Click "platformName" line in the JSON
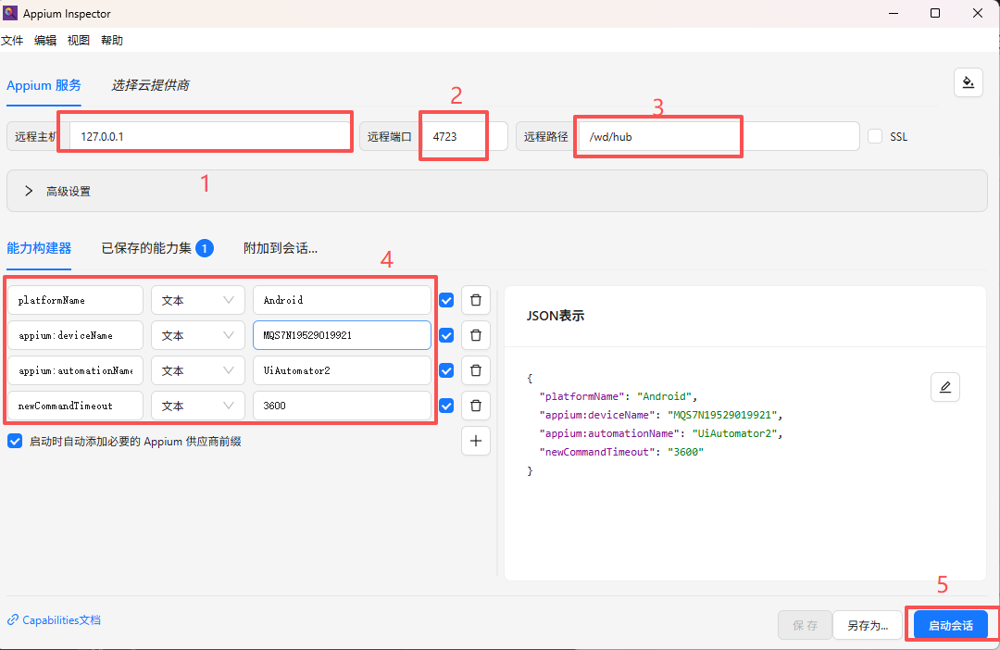This screenshot has width=1000, height=650. coord(619,396)
